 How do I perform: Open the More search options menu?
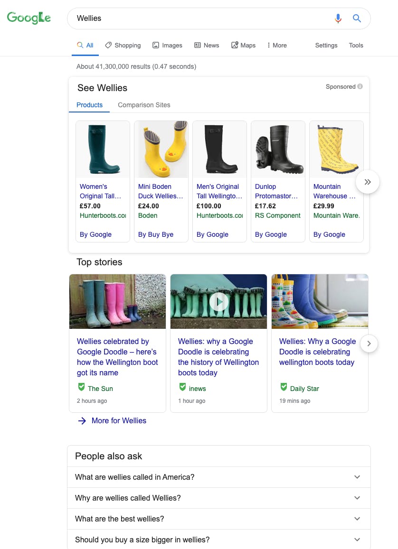click(x=277, y=45)
